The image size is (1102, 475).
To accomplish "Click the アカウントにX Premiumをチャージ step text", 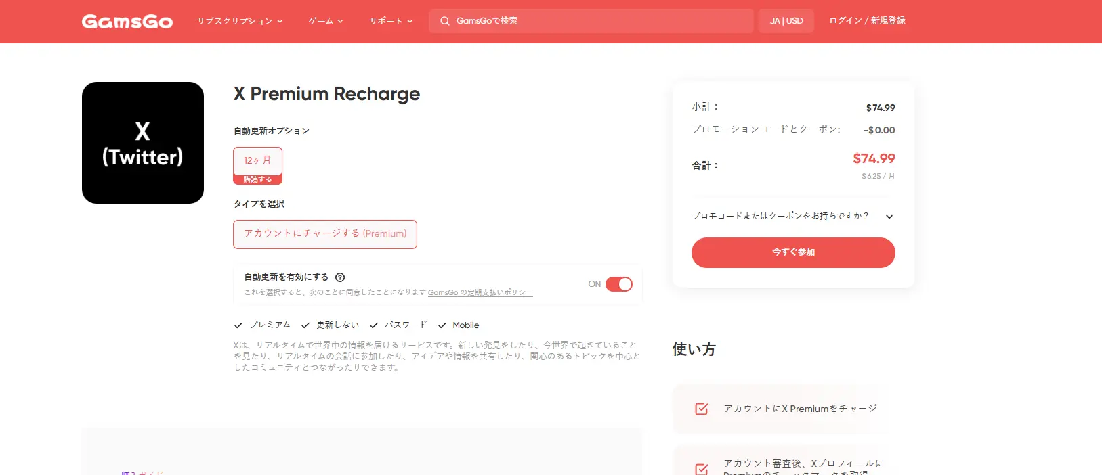I will point(800,409).
